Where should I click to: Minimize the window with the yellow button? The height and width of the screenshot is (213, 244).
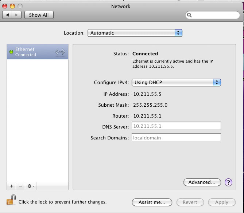coord(12,6)
